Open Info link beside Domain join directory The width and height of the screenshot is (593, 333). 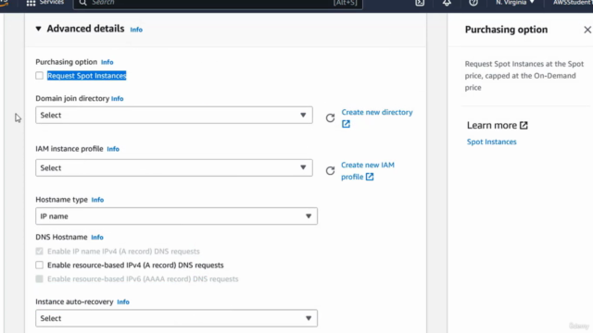pyautogui.click(x=118, y=99)
